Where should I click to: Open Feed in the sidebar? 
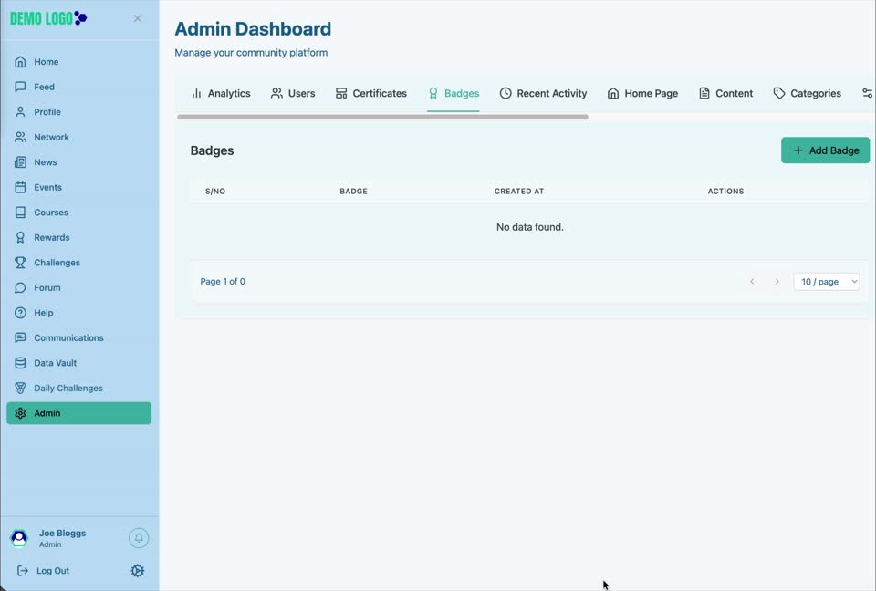78,87
